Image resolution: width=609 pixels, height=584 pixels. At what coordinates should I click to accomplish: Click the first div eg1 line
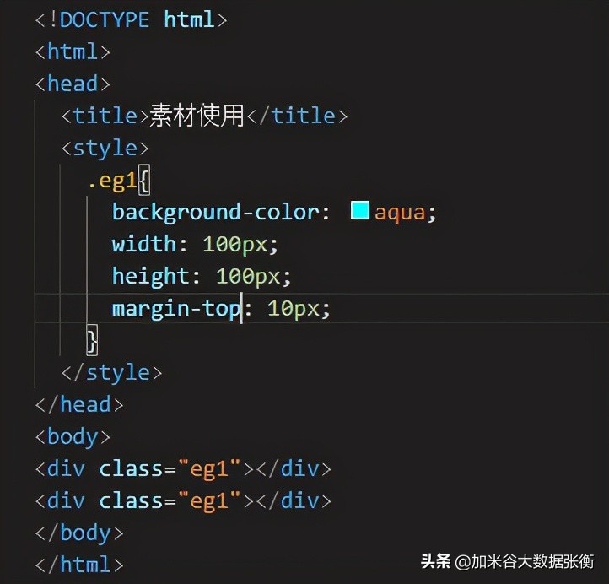click(183, 468)
